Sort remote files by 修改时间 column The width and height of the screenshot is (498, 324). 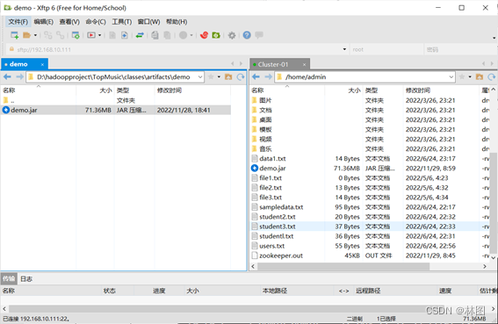pyautogui.click(x=440, y=90)
